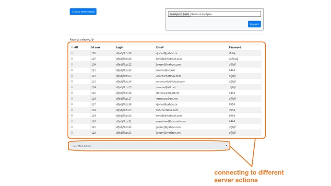Select row 113 checkbox
331x186 pixels.
(72, 81)
